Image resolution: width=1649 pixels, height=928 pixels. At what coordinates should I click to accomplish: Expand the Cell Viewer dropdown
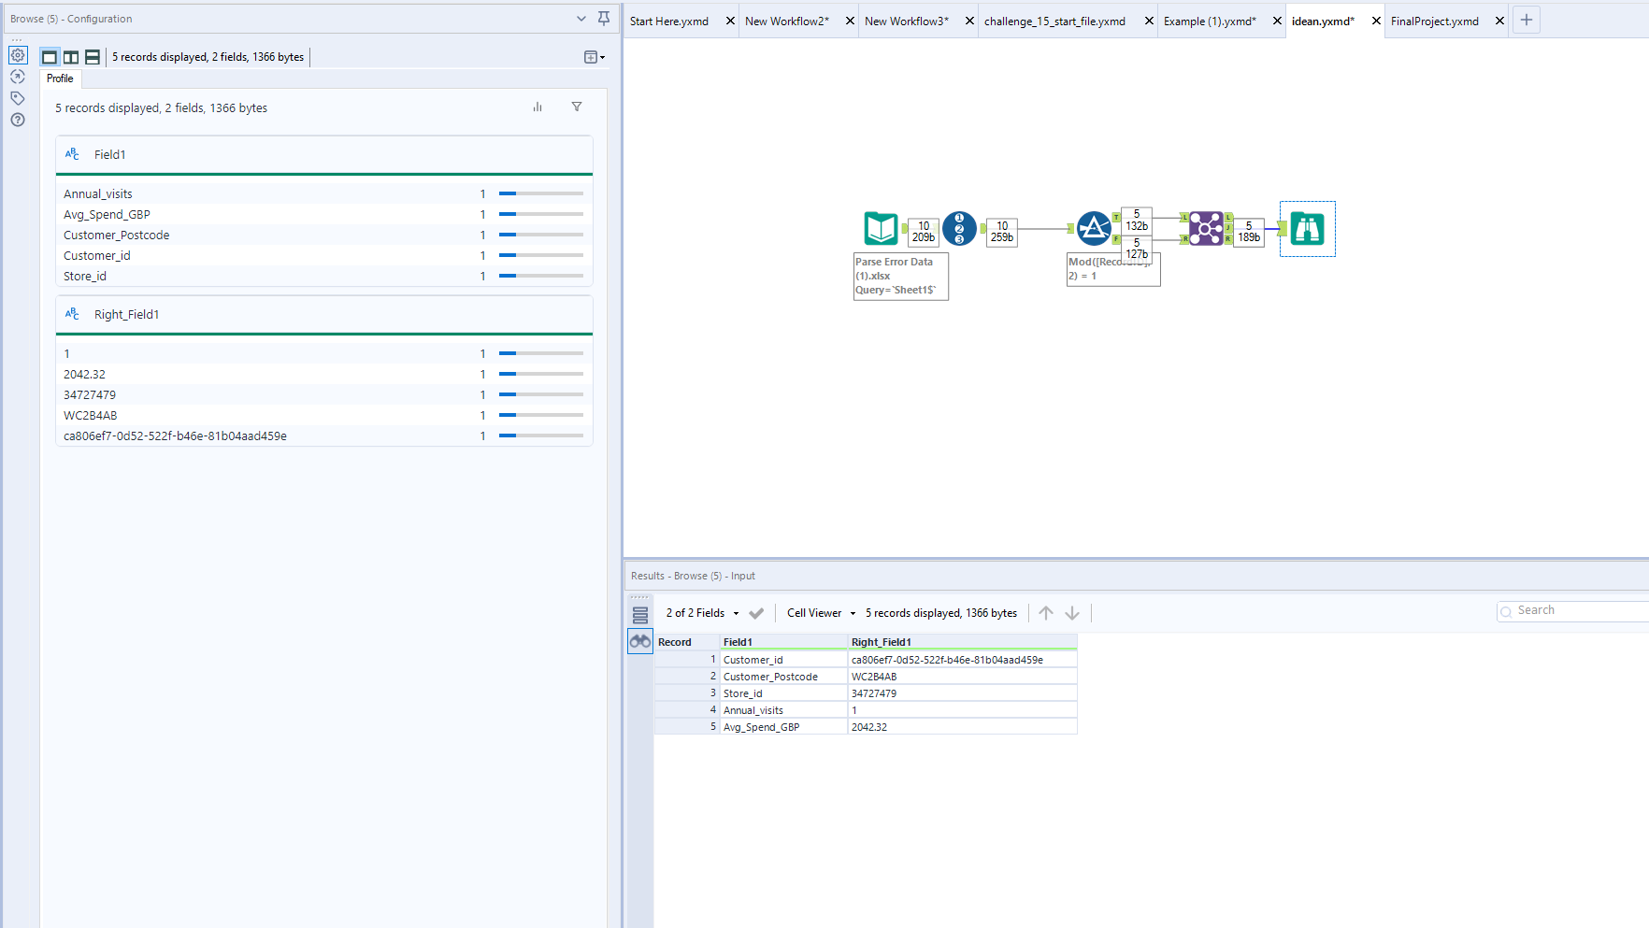(821, 613)
